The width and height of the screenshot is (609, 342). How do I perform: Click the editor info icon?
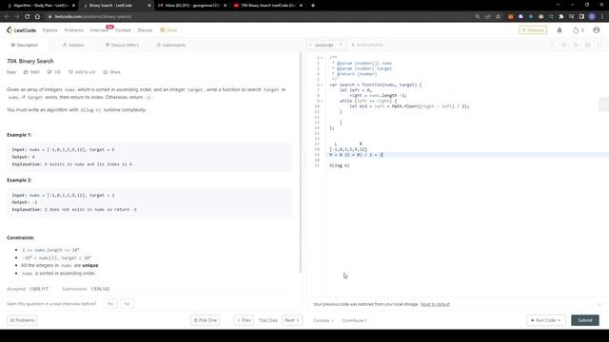coord(552,45)
